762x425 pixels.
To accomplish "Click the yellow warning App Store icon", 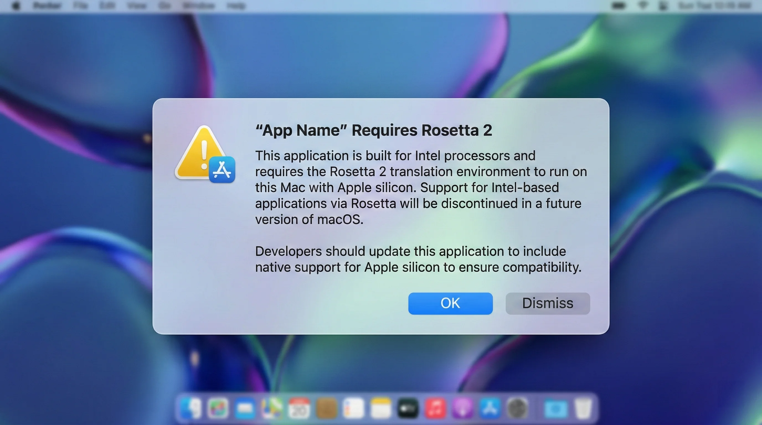I will 205,154.
